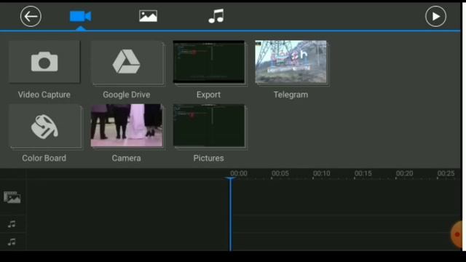This screenshot has width=466, height=262.
Task: Open the Pictures folder thumbnail
Action: click(x=209, y=125)
